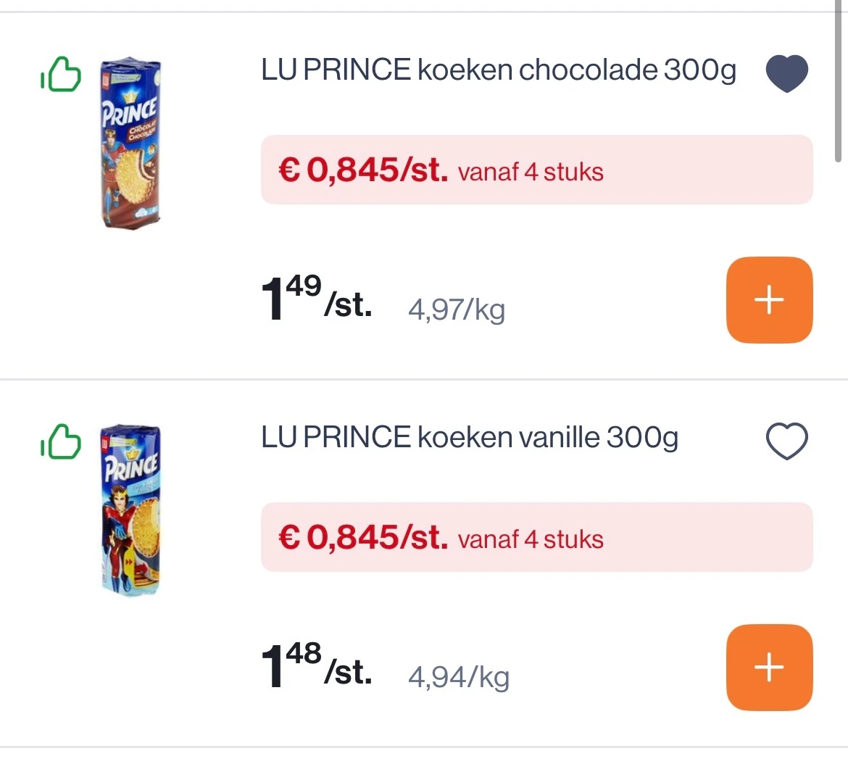Click thumbs-up icon beside chocolade koeken
This screenshot has height=764, width=848.
click(61, 75)
